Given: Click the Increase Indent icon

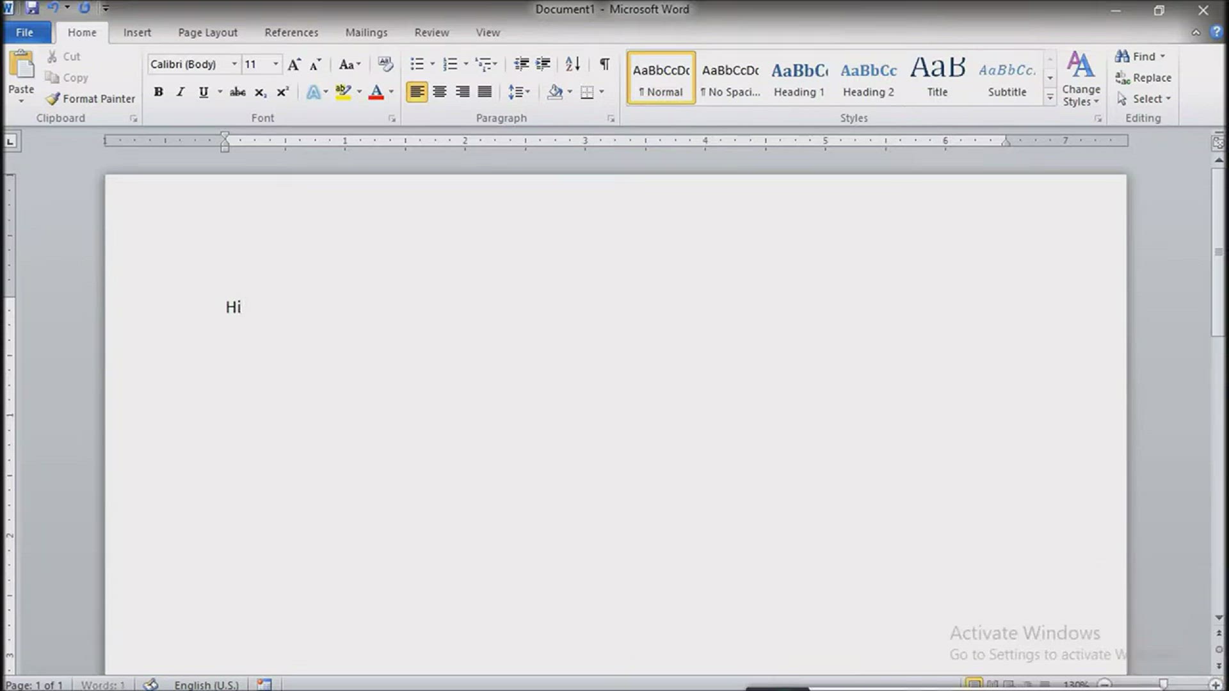Looking at the screenshot, I should click(543, 64).
